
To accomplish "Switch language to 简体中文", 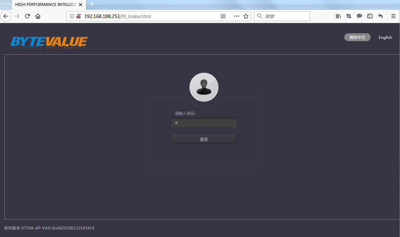I will click(x=357, y=38).
